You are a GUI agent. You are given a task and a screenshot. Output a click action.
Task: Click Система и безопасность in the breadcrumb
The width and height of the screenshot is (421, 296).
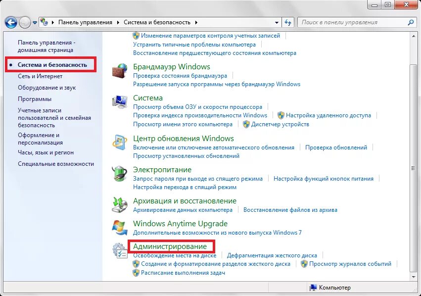point(157,22)
